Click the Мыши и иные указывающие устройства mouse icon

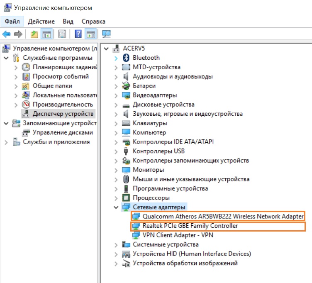tap(126, 179)
